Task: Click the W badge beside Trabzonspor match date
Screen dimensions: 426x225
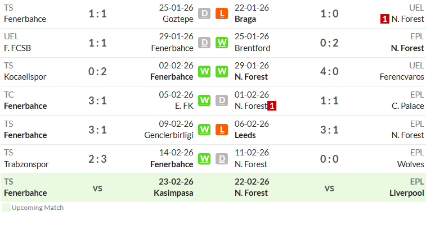Action: pyautogui.click(x=204, y=159)
